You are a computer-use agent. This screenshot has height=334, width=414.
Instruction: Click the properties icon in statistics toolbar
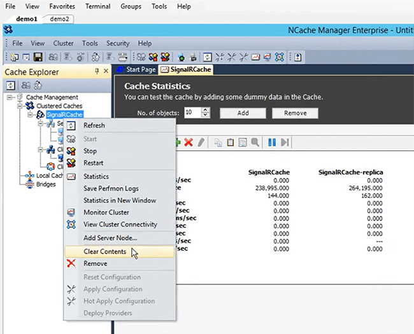[243, 143]
